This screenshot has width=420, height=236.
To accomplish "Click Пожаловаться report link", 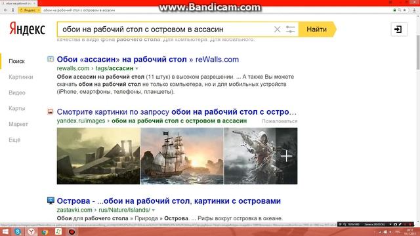I will [280, 121].
